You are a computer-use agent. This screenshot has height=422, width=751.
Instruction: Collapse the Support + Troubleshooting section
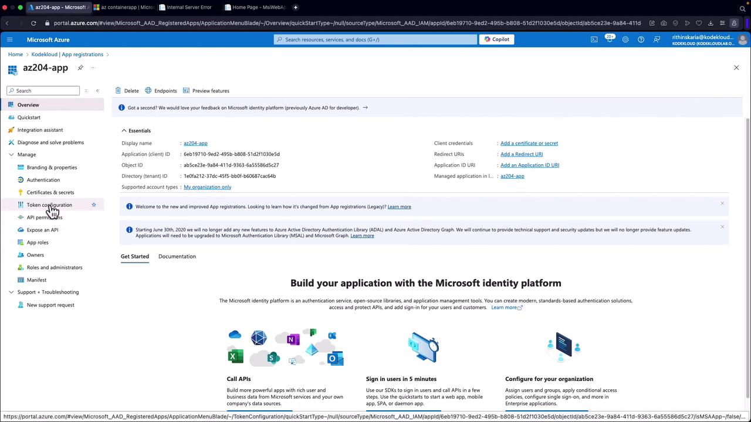pyautogui.click(x=11, y=292)
